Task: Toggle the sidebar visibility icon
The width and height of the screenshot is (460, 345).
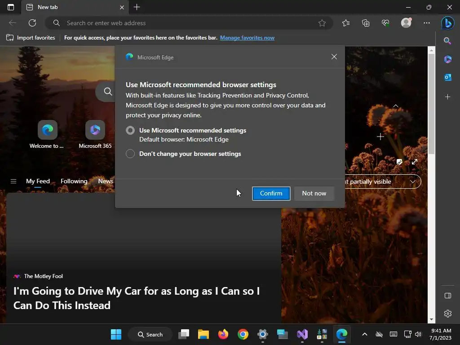Action: 448,296
